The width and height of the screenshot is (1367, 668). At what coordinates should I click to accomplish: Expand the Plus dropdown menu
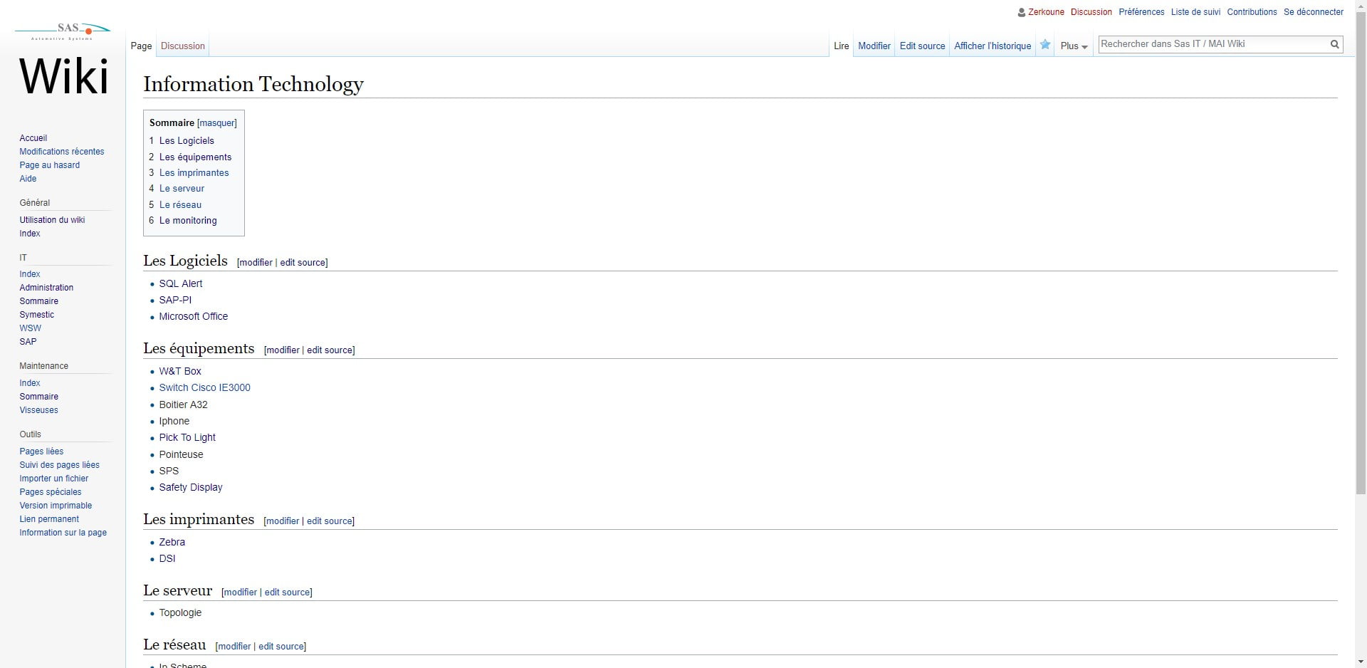click(1074, 46)
